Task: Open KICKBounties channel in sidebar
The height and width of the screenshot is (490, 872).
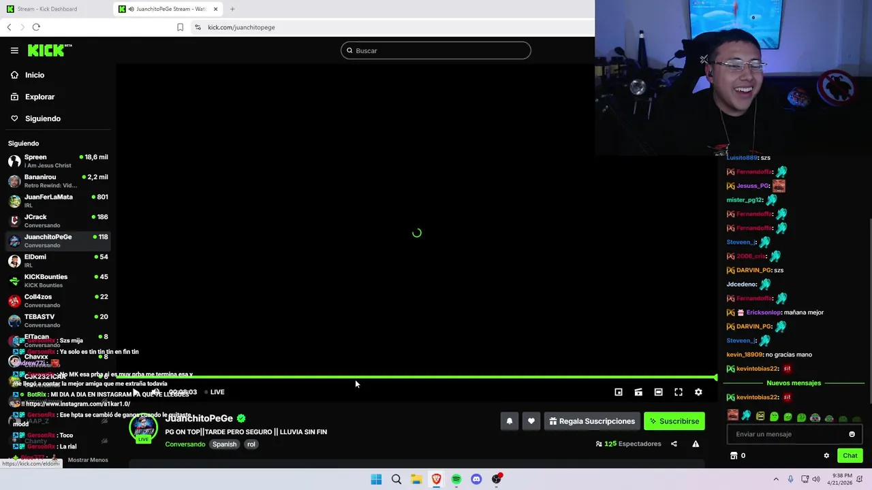Action: (58, 280)
